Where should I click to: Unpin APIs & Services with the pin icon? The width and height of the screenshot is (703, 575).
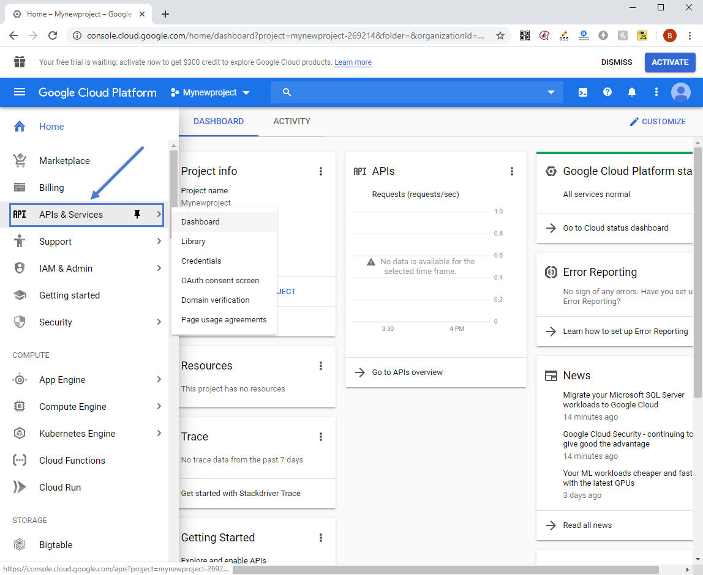(137, 215)
